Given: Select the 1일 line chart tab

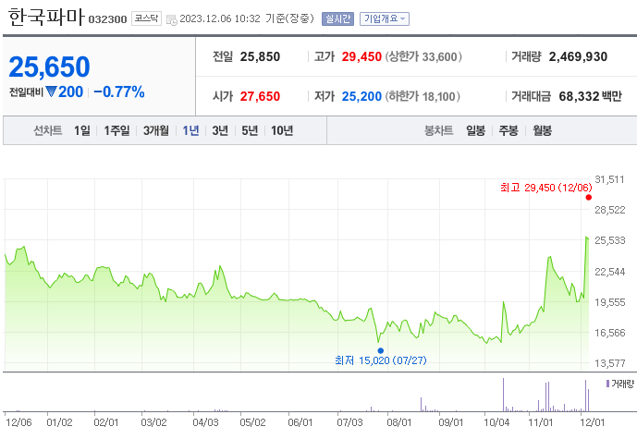Looking at the screenshot, I should click(82, 130).
